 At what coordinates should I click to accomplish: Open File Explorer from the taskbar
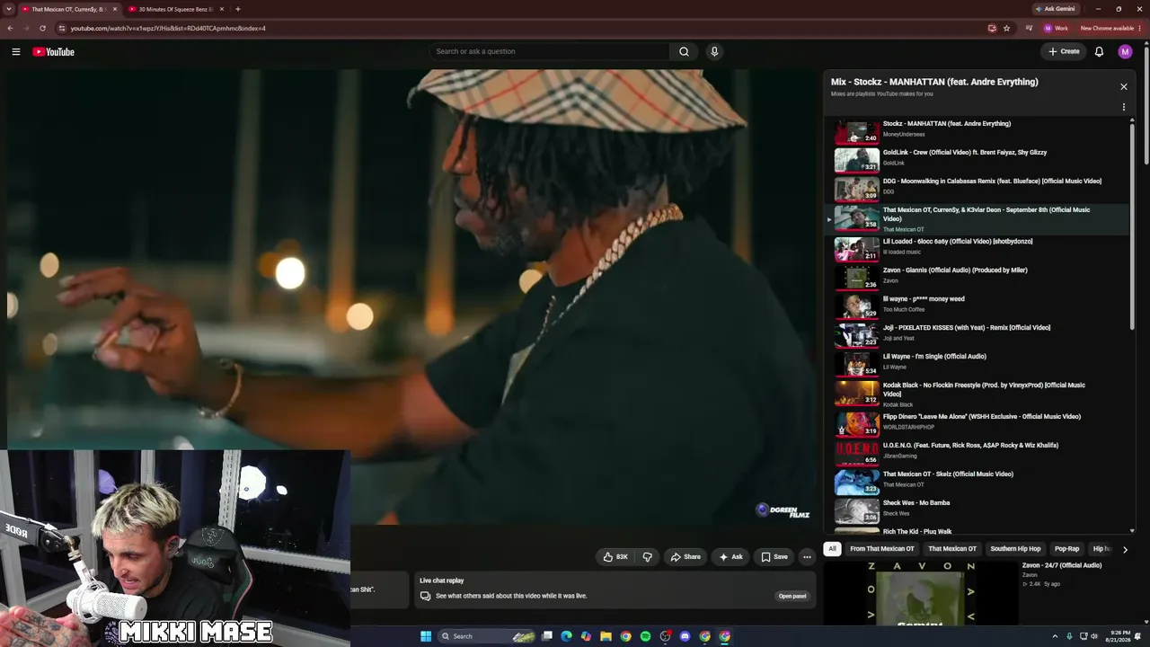[x=606, y=636]
